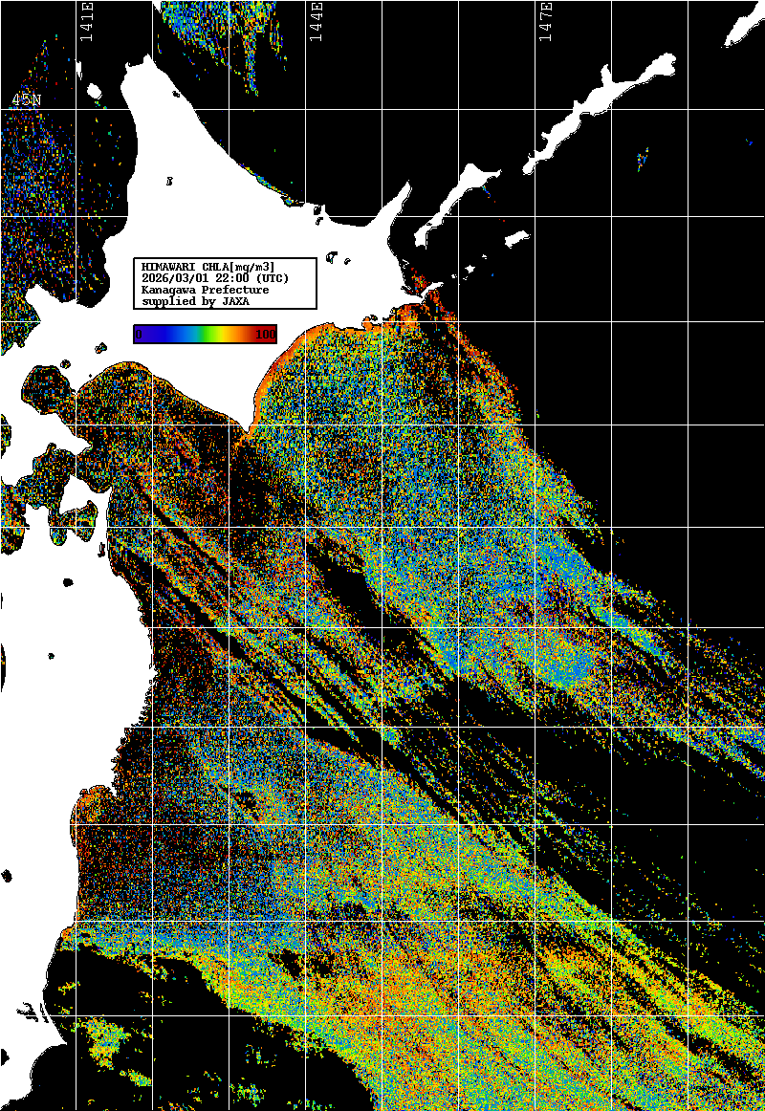Click the 144E longitude label
Image resolution: width=765 pixels, height=1111 pixels.
pyautogui.click(x=317, y=23)
